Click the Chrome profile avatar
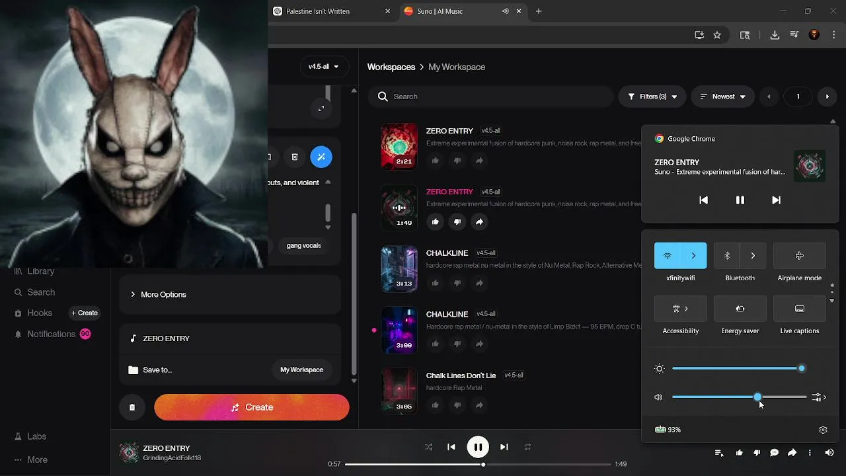 tap(814, 35)
